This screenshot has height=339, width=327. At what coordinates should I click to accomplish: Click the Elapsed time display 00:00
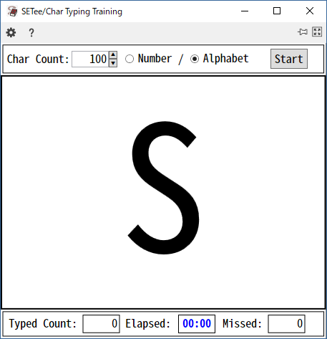tap(197, 324)
